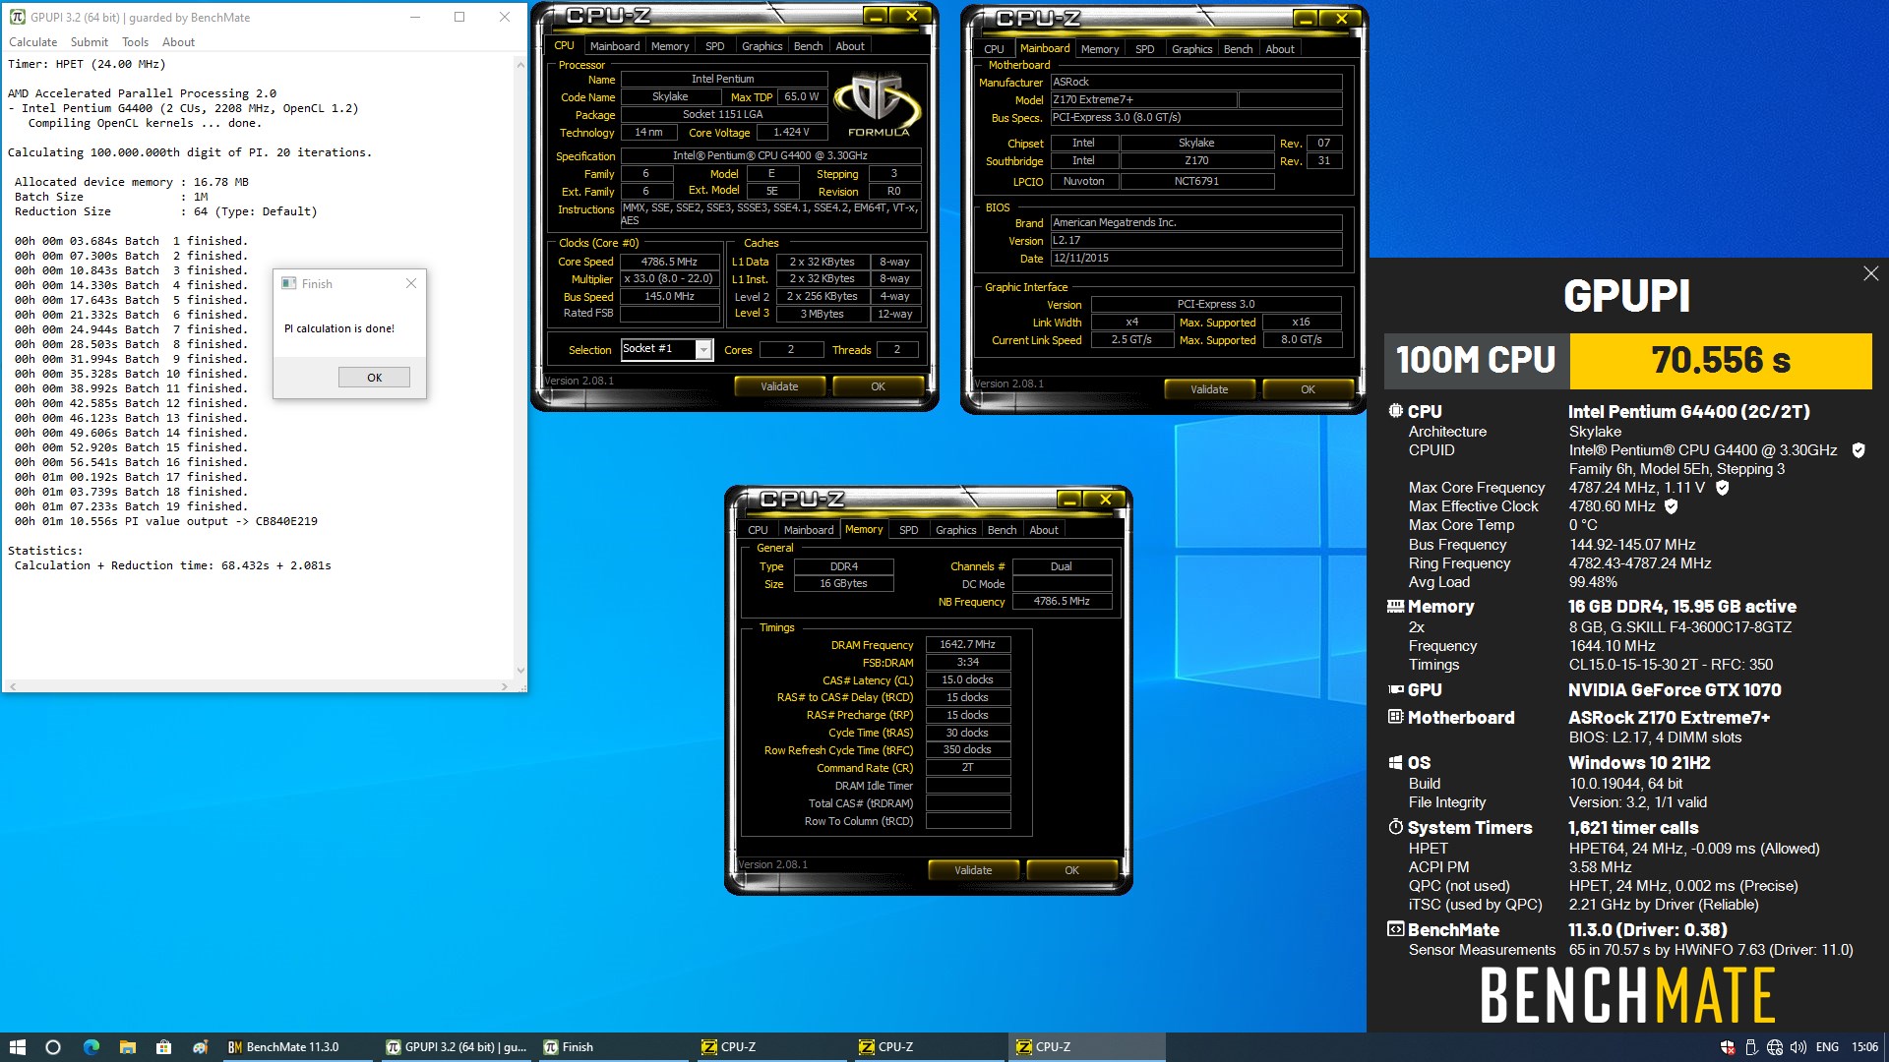
Task: Click the CPU chip icon in BenchMate panel
Action: click(1395, 411)
